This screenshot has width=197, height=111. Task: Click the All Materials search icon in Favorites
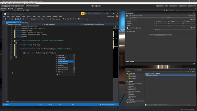(x=129, y=75)
